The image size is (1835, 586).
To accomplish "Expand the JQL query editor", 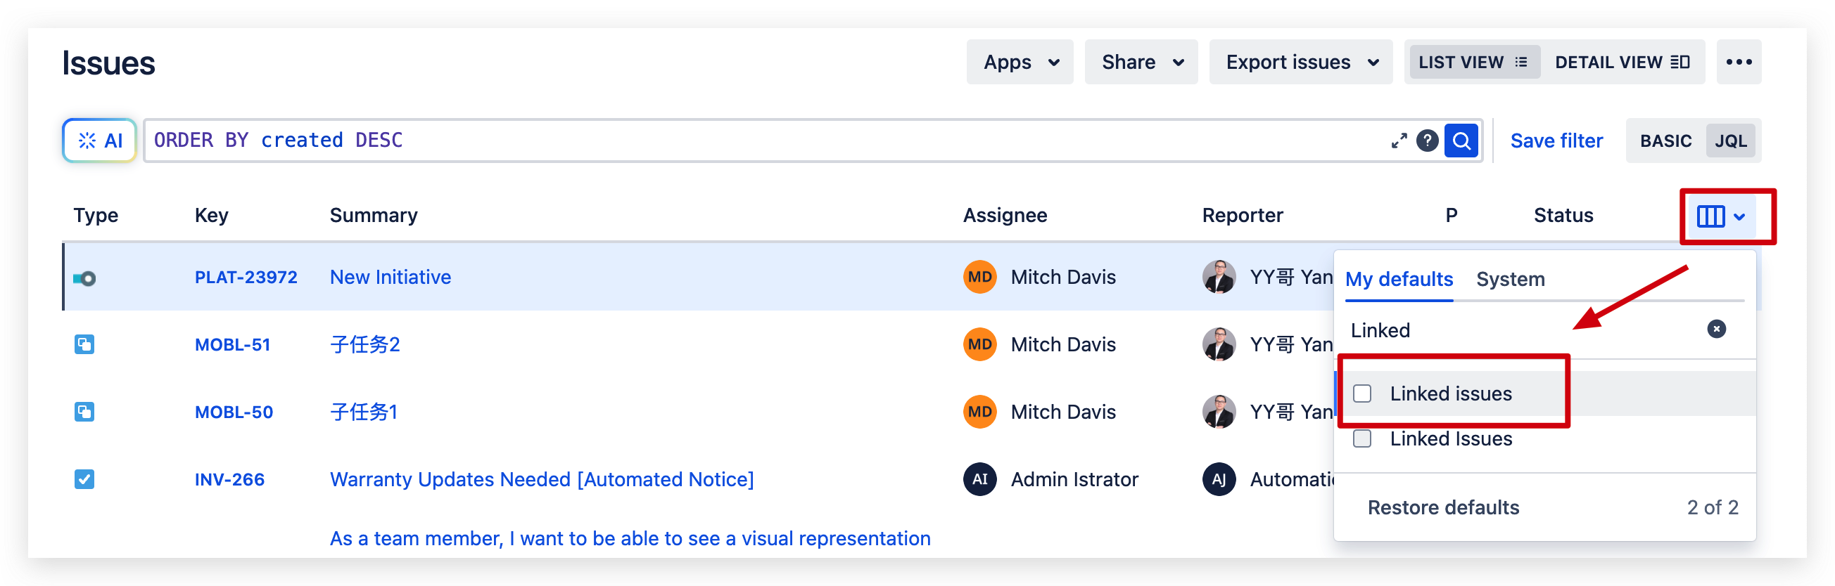I will [x=1398, y=140].
